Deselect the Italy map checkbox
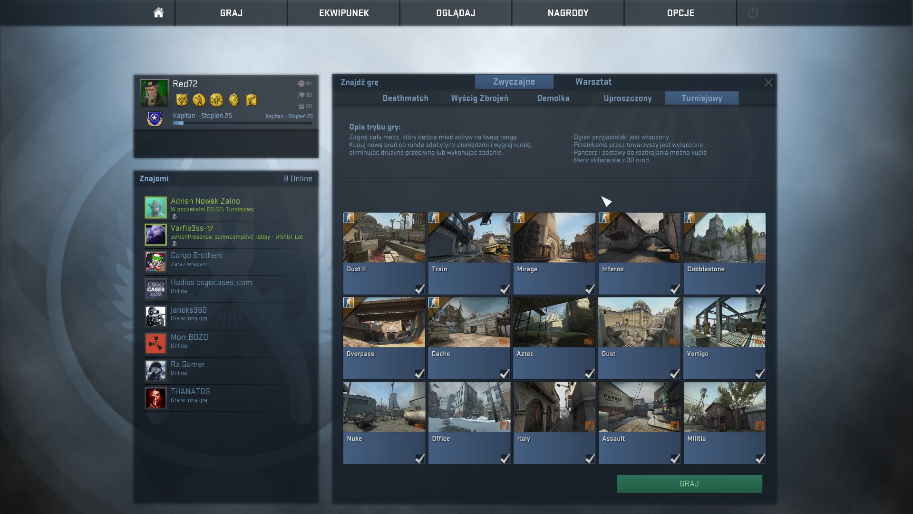The width and height of the screenshot is (913, 514). point(590,458)
